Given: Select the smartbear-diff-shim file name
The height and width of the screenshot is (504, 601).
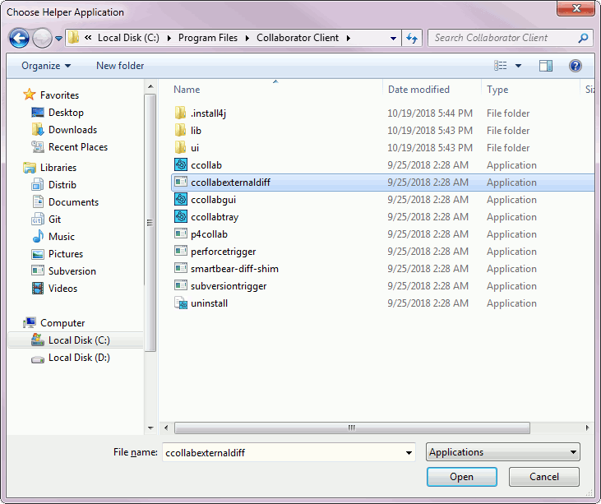Looking at the screenshot, I should click(x=234, y=269).
